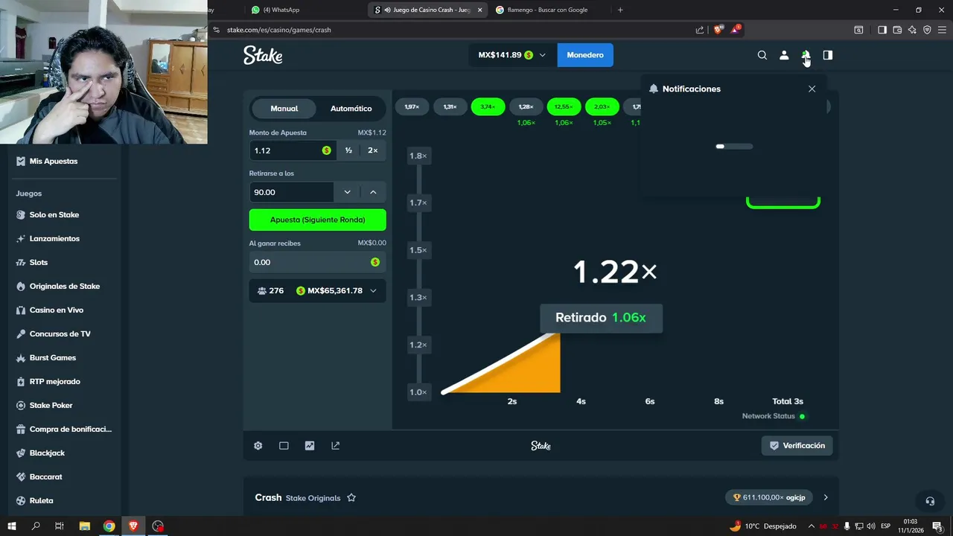
Task: Click the Monedero button
Action: coord(585,55)
